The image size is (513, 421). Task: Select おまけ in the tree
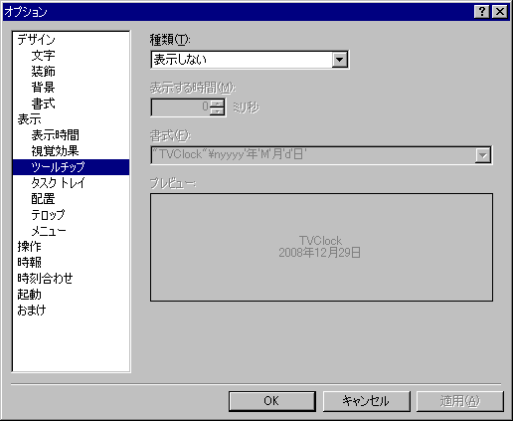pos(32,311)
